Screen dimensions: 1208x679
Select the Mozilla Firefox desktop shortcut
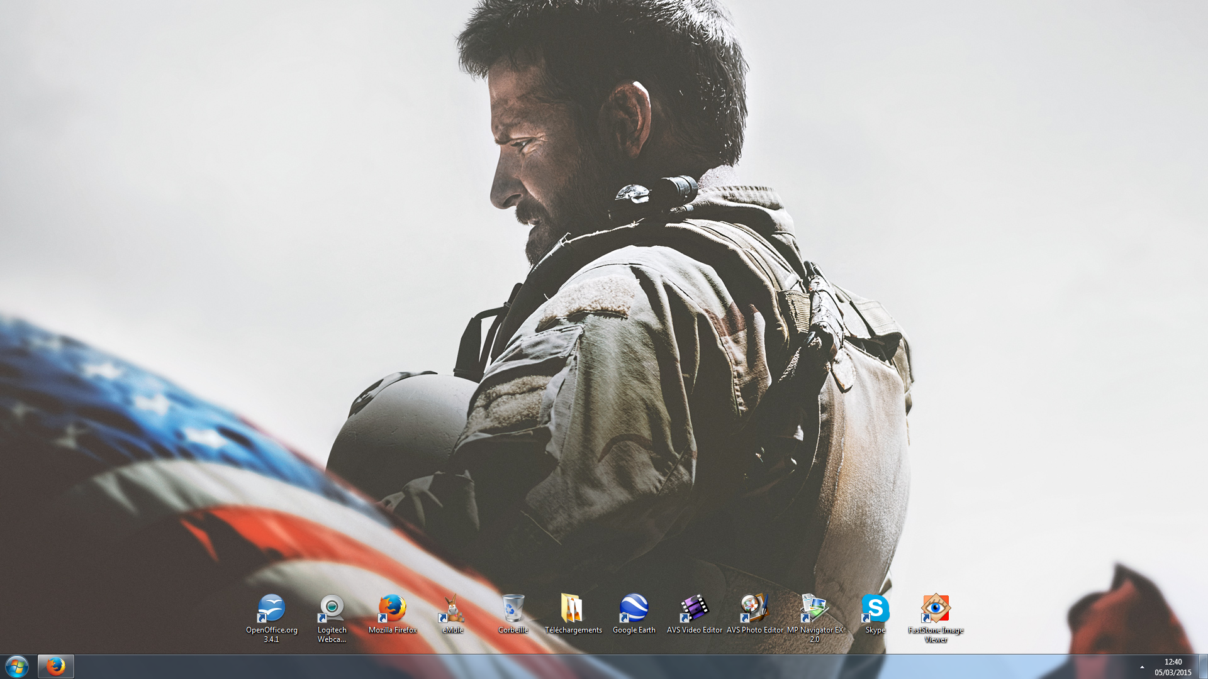(x=392, y=614)
